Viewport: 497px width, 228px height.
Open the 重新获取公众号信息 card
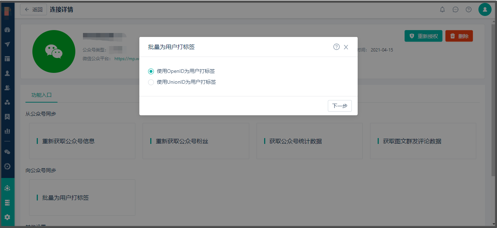click(82, 141)
